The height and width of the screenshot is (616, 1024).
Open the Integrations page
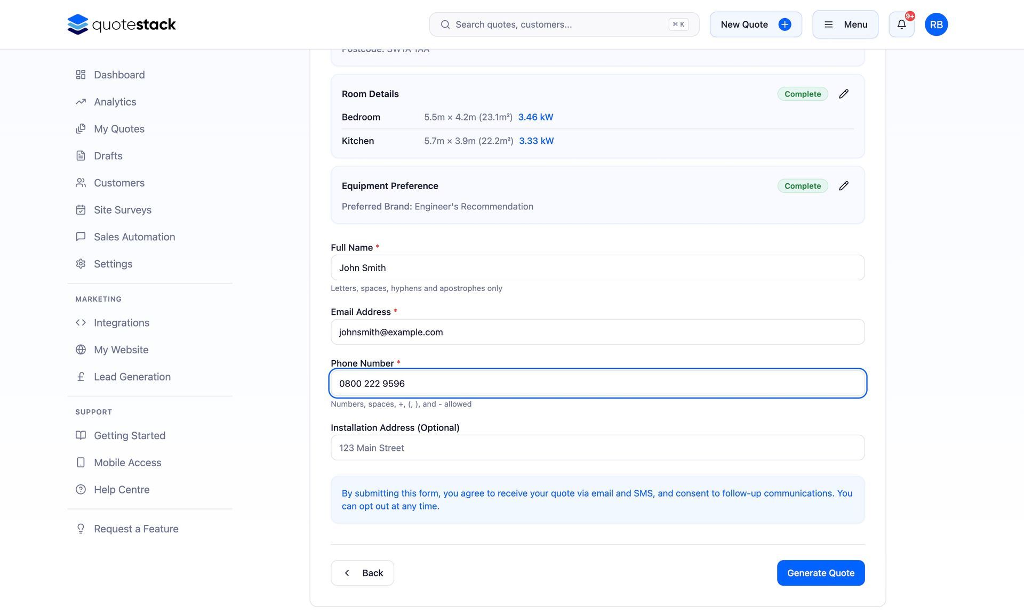click(121, 323)
